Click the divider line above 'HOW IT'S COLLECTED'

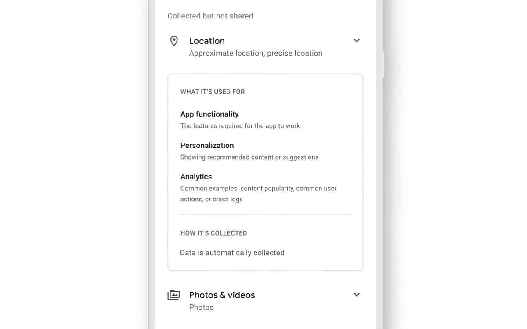[x=265, y=215]
